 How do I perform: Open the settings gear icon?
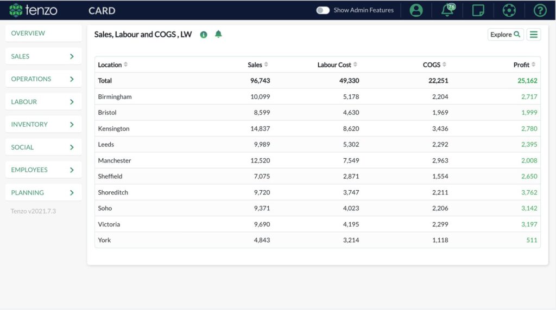(509, 10)
